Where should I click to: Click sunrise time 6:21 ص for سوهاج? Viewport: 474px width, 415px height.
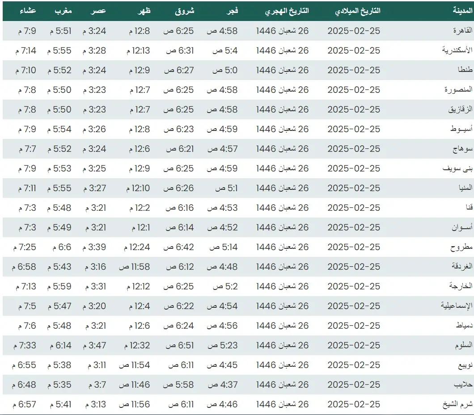[180, 149]
